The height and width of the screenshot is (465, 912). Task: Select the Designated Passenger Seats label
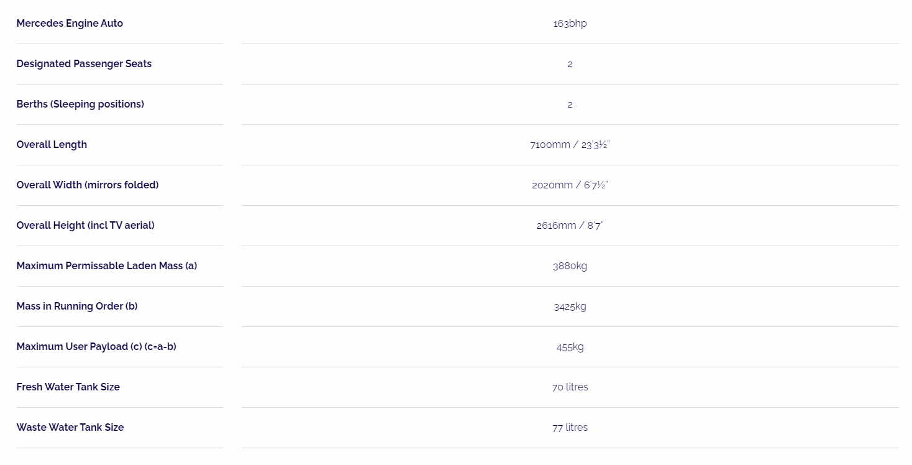[84, 64]
